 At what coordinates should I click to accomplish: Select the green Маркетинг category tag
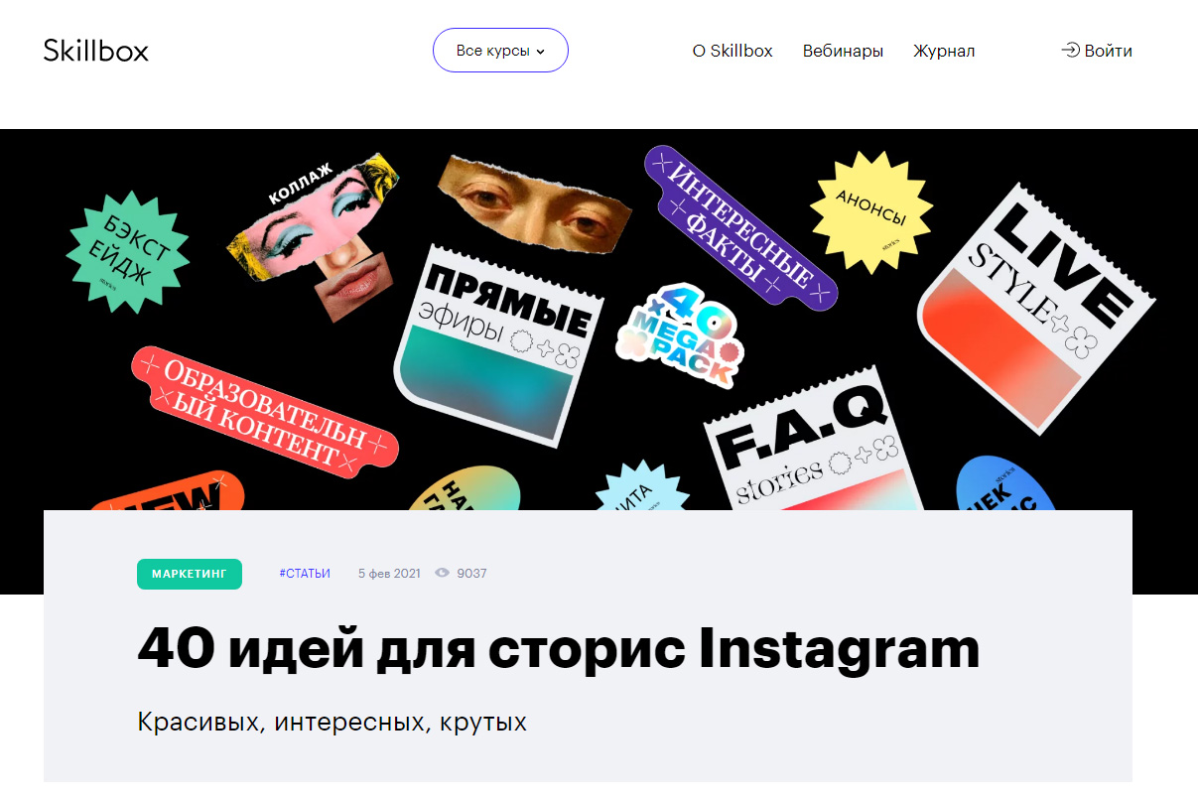coord(190,574)
